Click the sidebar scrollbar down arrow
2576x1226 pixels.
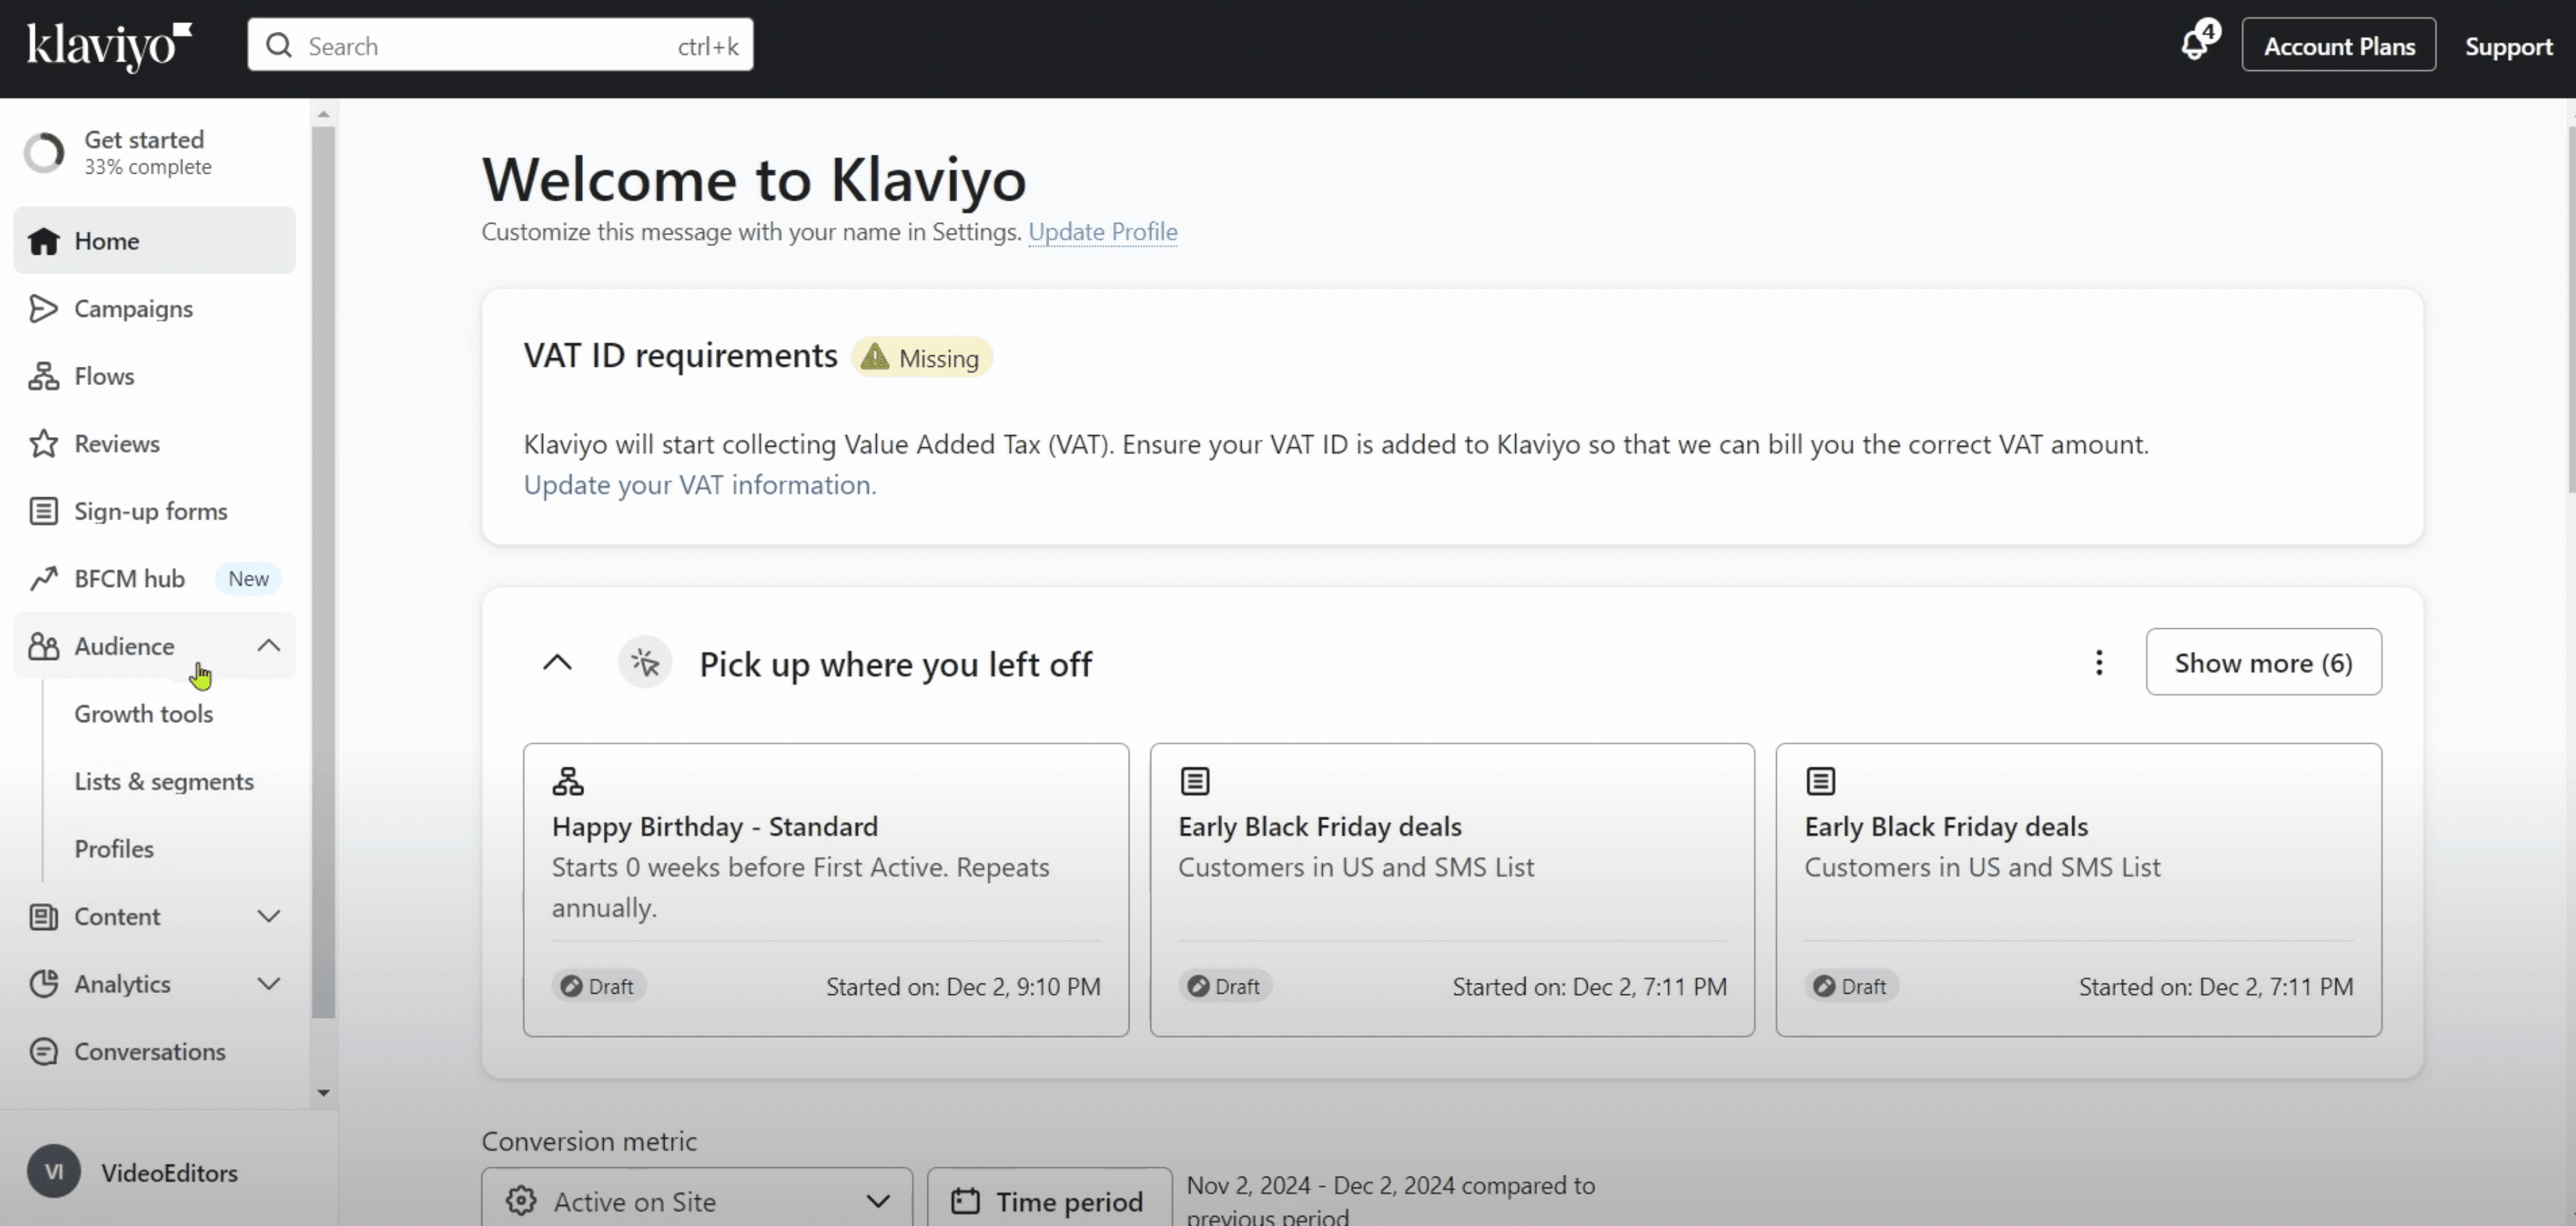pos(323,1093)
